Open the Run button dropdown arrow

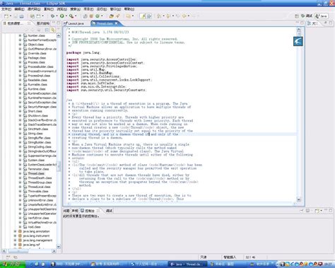pyautogui.click(x=66, y=16)
